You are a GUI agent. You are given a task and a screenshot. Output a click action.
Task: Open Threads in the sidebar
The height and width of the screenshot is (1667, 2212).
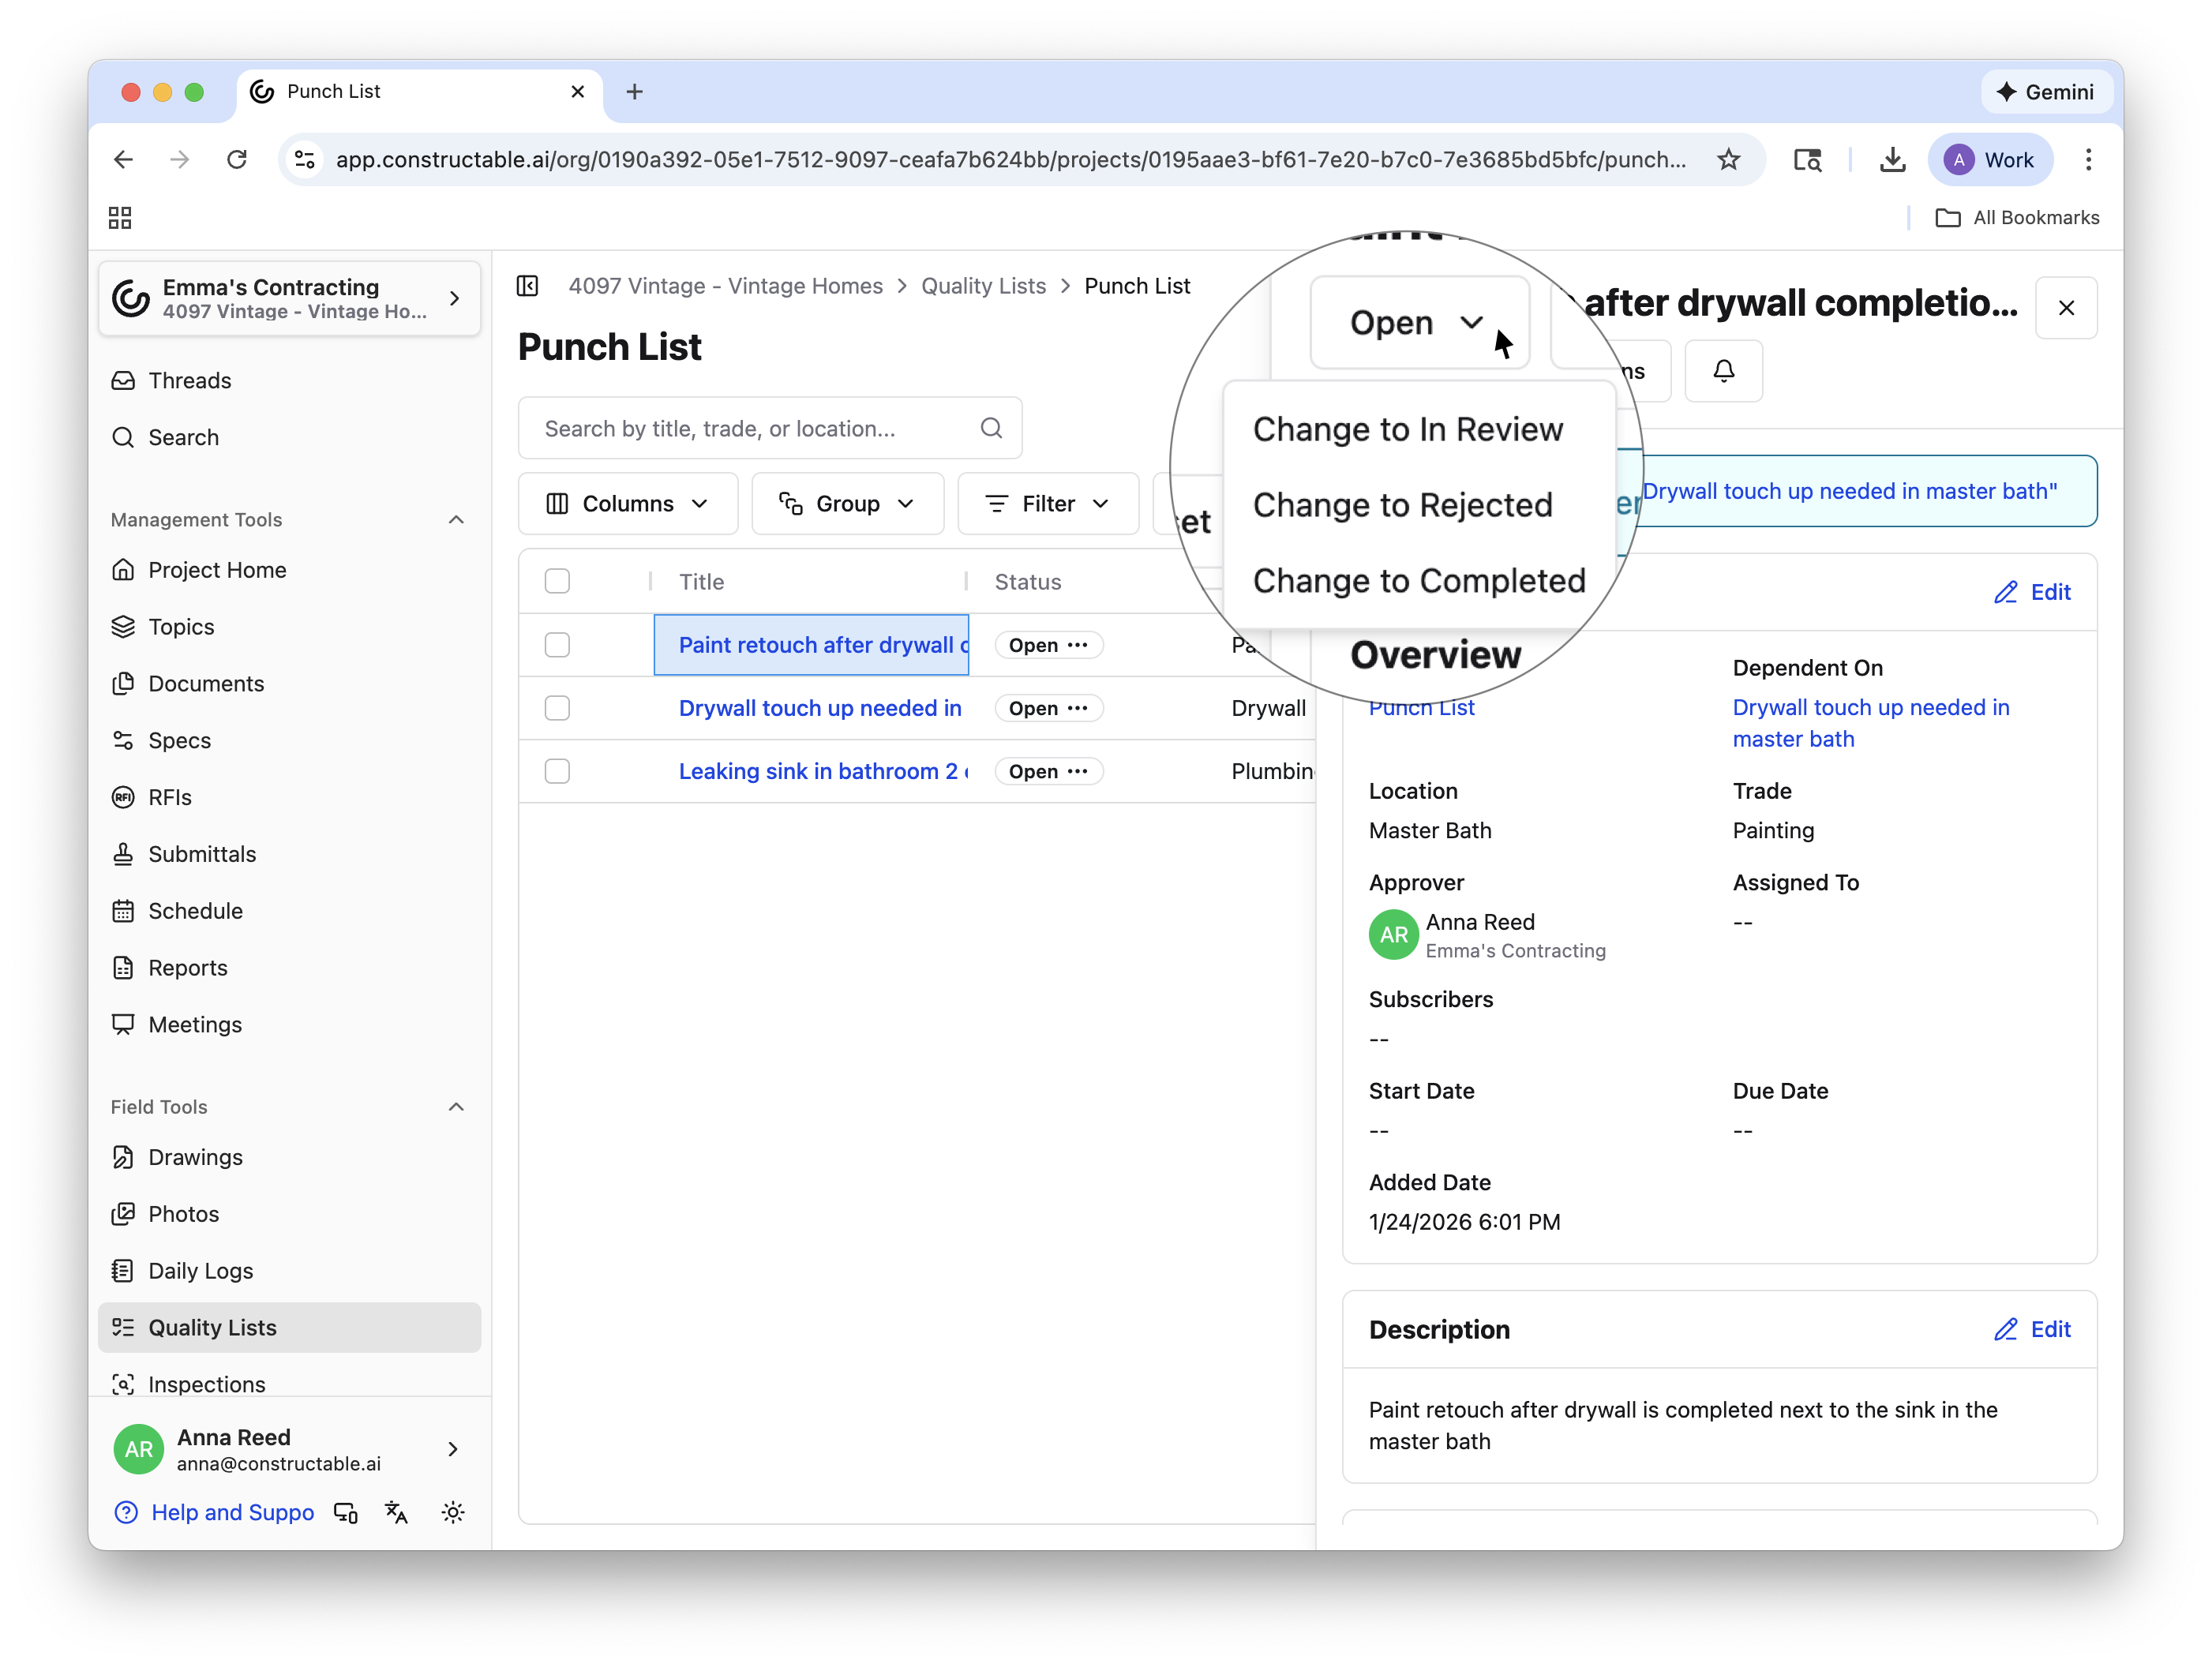(289, 380)
